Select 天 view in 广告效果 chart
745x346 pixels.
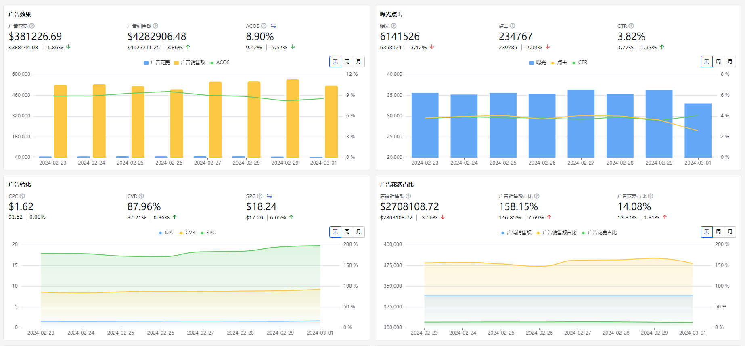coord(335,62)
